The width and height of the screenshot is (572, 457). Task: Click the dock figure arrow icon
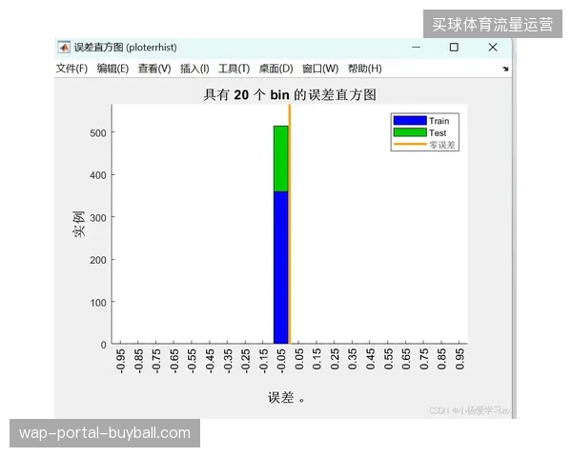(505, 69)
